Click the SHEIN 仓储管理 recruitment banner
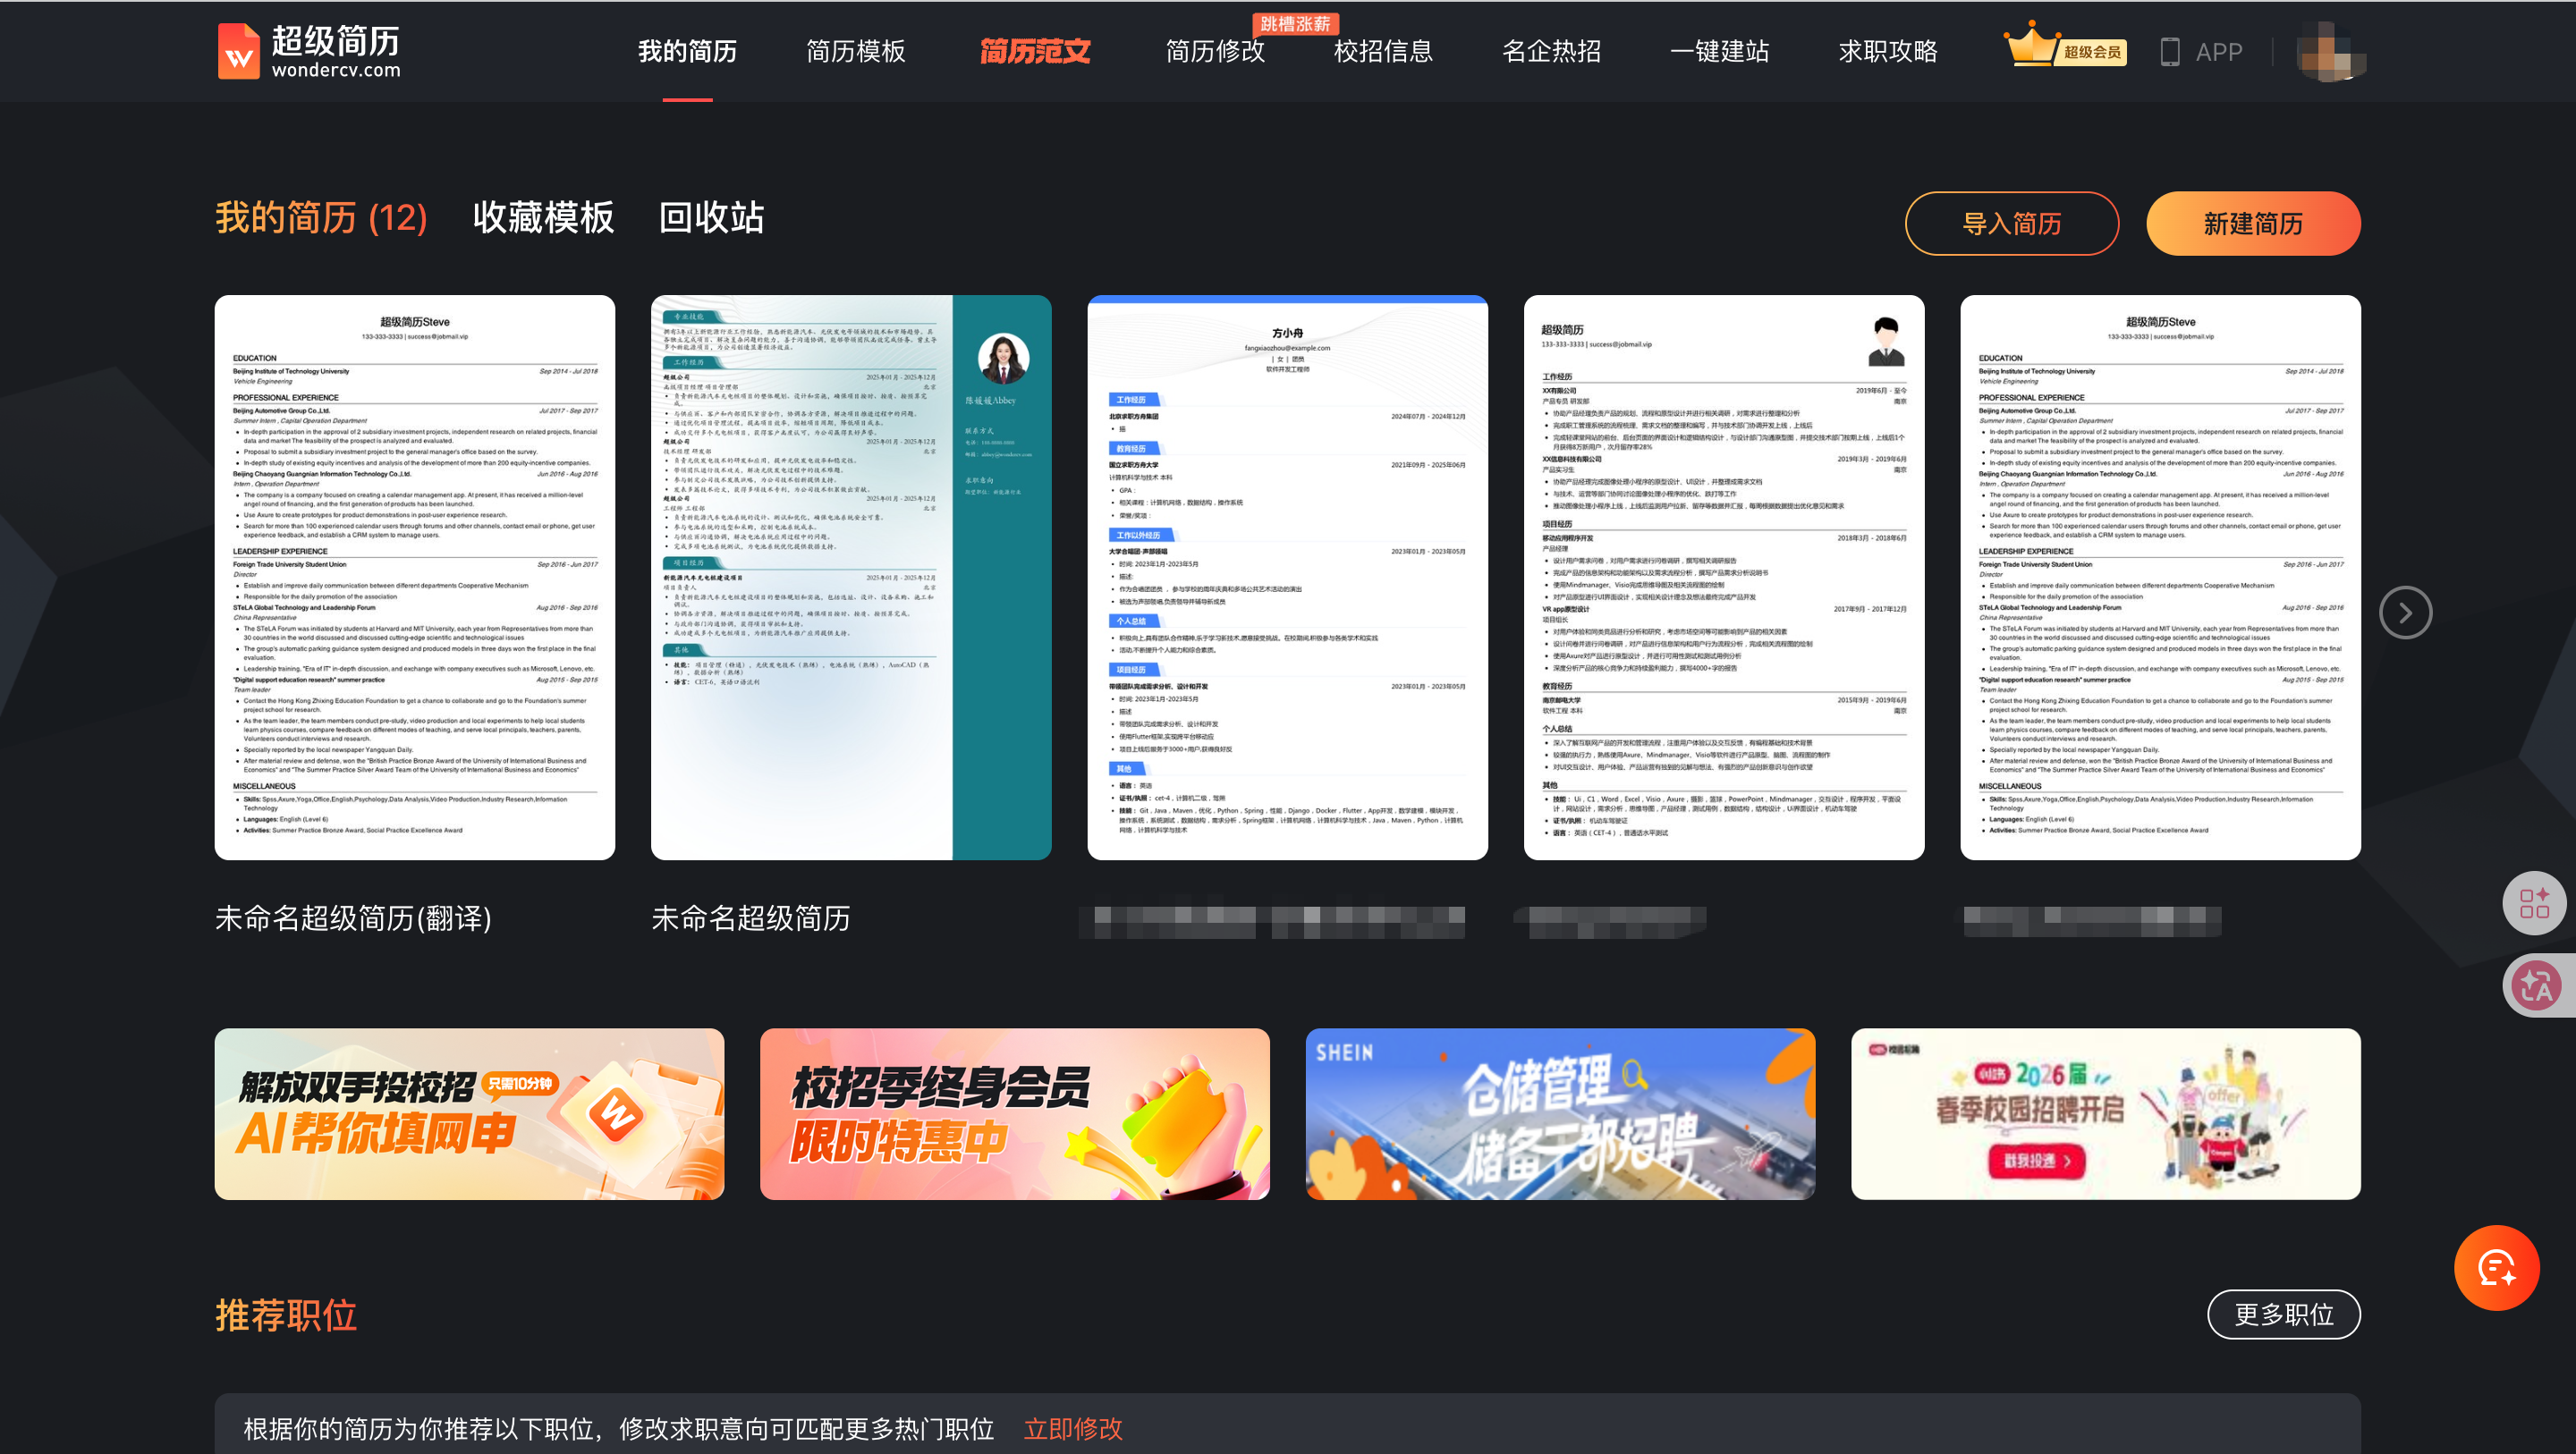2576x1454 pixels. point(1558,1112)
